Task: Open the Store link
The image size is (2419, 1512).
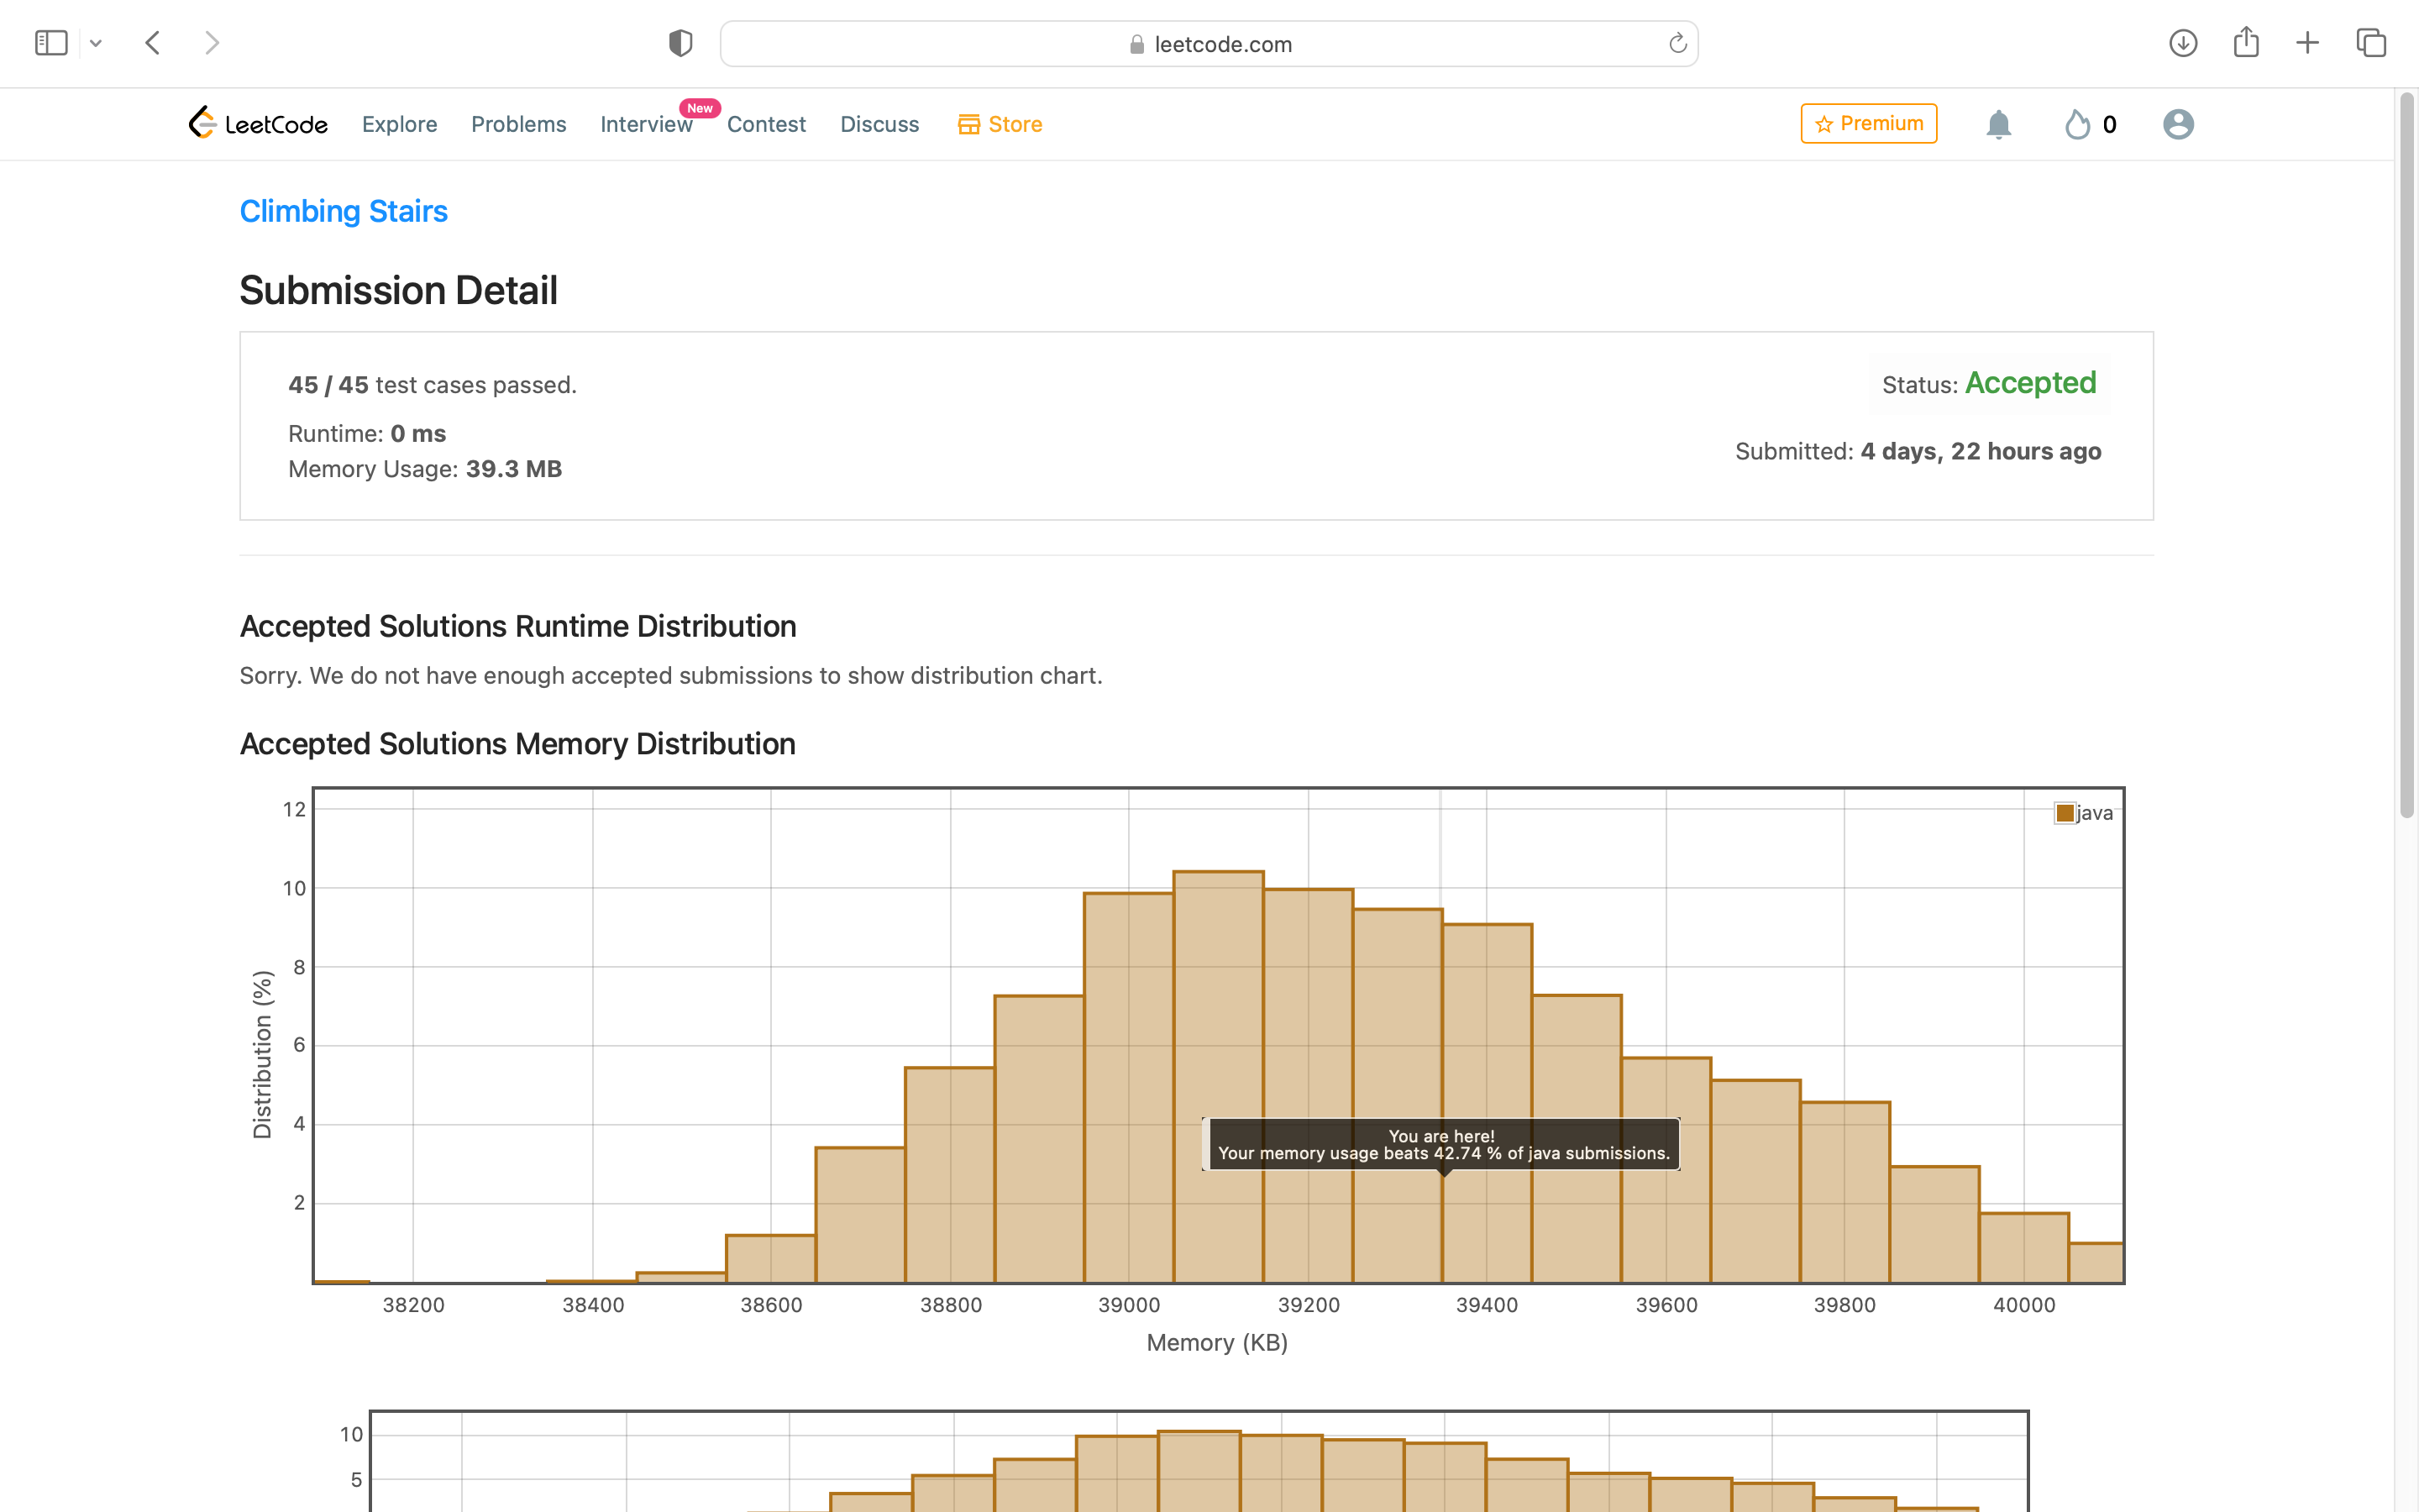Action: (1000, 124)
